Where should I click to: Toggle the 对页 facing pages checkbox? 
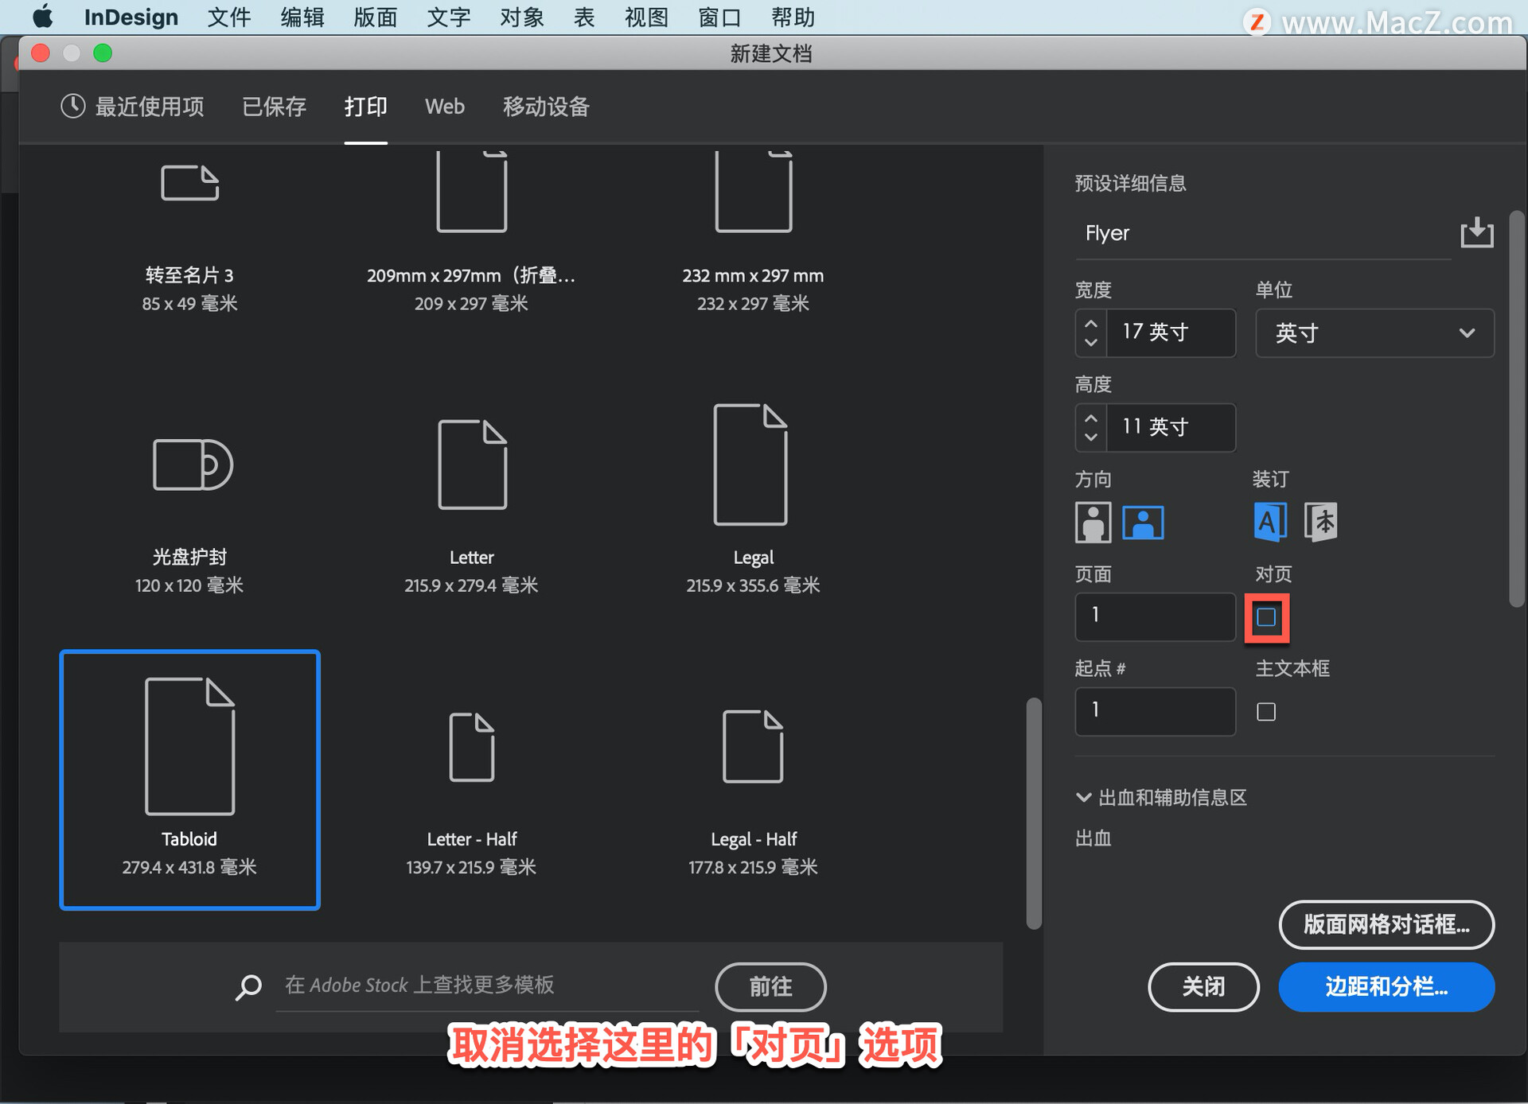pyautogui.click(x=1266, y=617)
